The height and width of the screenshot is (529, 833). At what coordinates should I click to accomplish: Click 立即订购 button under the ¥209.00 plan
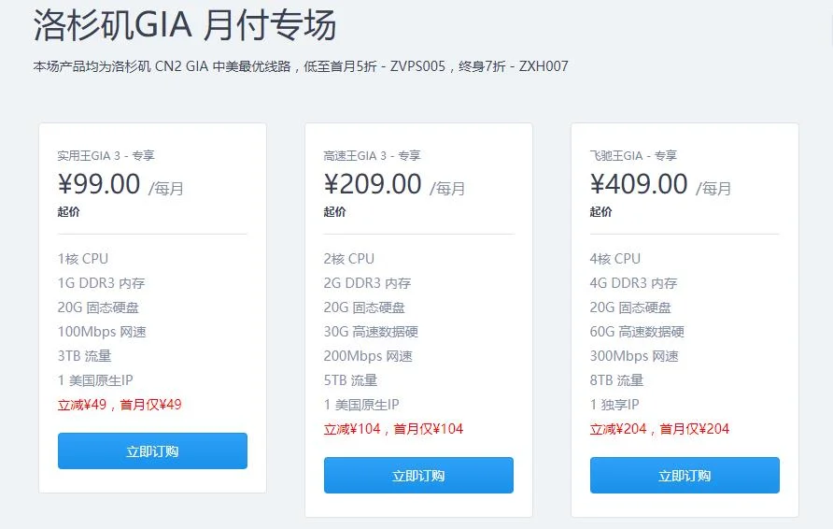click(418, 476)
